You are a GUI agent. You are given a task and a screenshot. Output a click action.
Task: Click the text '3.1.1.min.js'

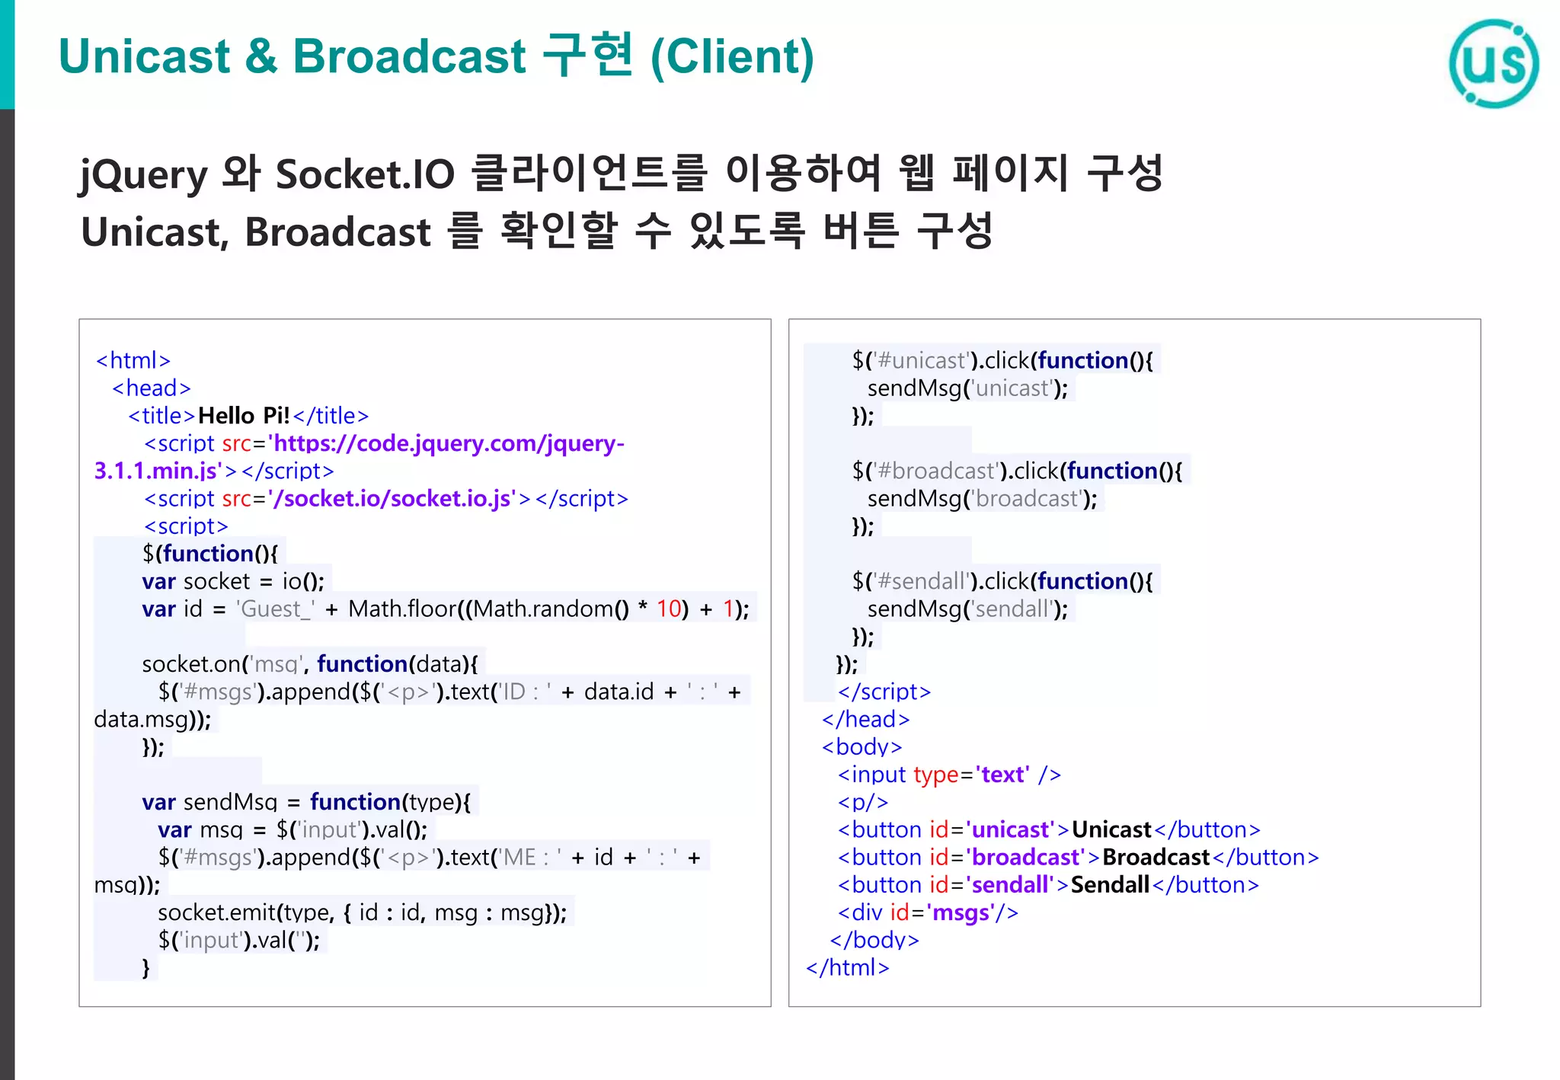(155, 471)
